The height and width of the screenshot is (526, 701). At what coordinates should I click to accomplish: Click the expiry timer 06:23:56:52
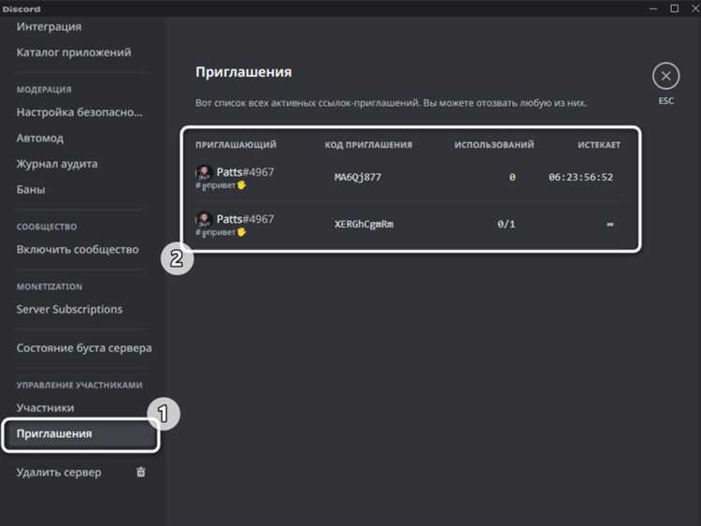(x=580, y=177)
